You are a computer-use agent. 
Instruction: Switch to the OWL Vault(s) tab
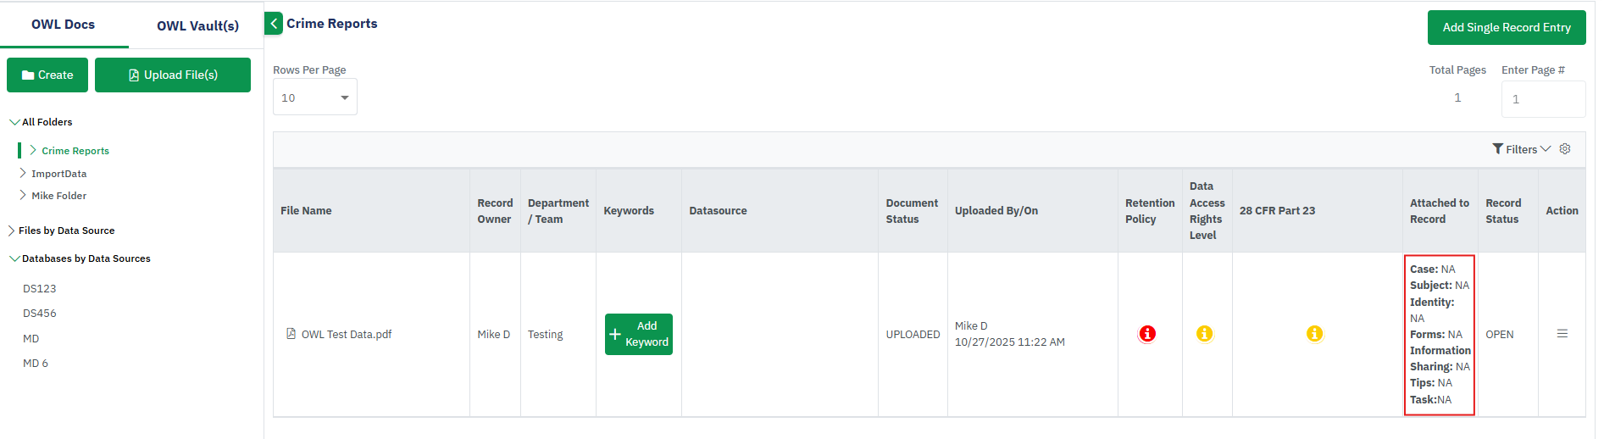[x=197, y=25]
